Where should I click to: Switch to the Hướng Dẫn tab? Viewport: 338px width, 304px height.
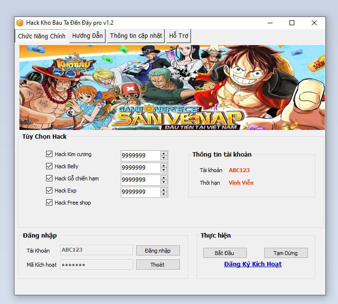coord(87,36)
